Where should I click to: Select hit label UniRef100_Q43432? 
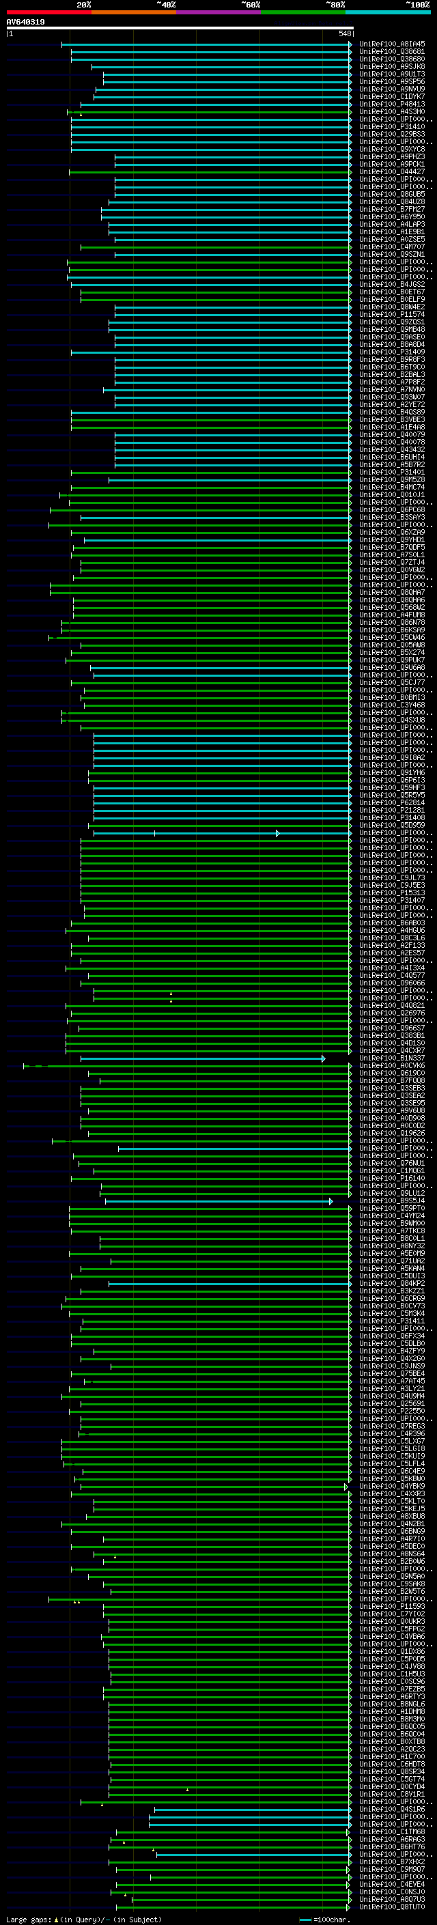click(392, 450)
